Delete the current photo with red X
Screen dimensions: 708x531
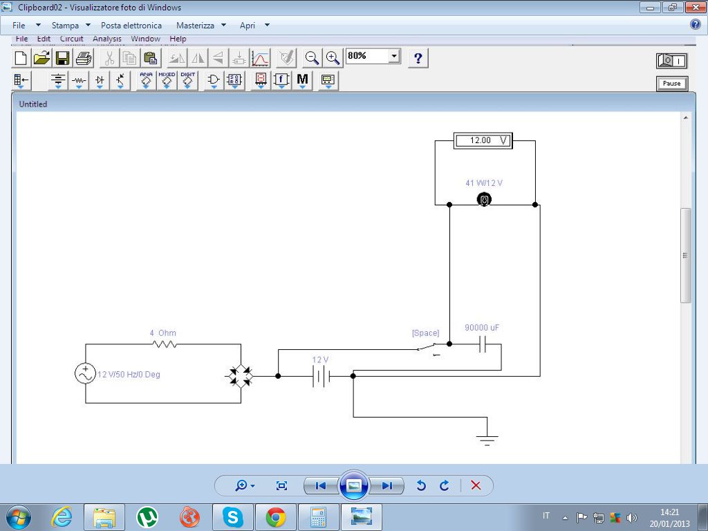coord(476,485)
